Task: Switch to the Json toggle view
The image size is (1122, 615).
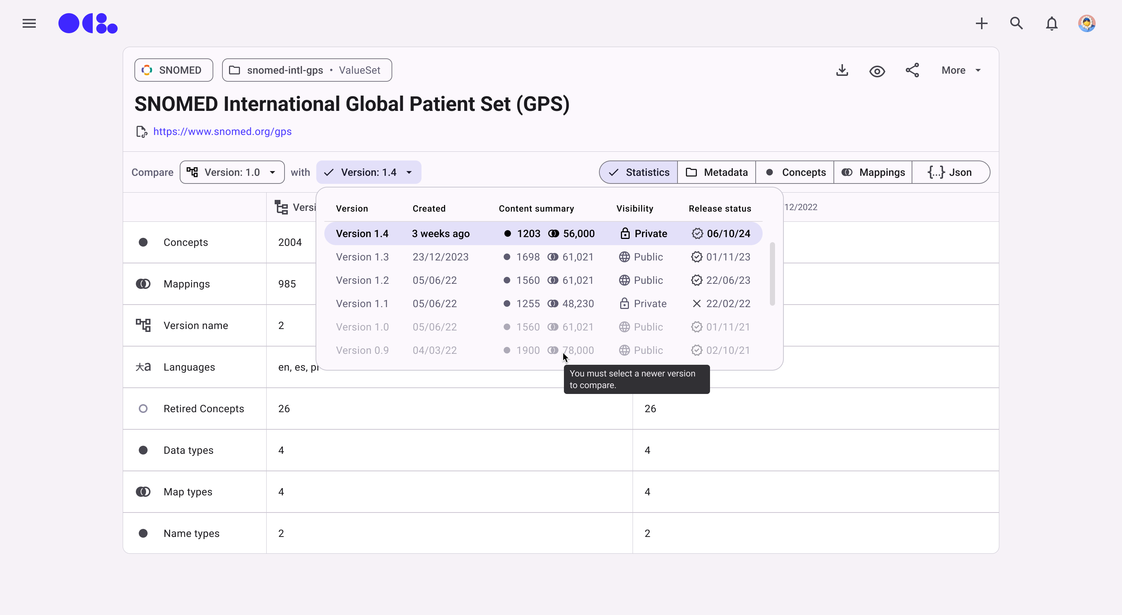Action: tap(950, 172)
